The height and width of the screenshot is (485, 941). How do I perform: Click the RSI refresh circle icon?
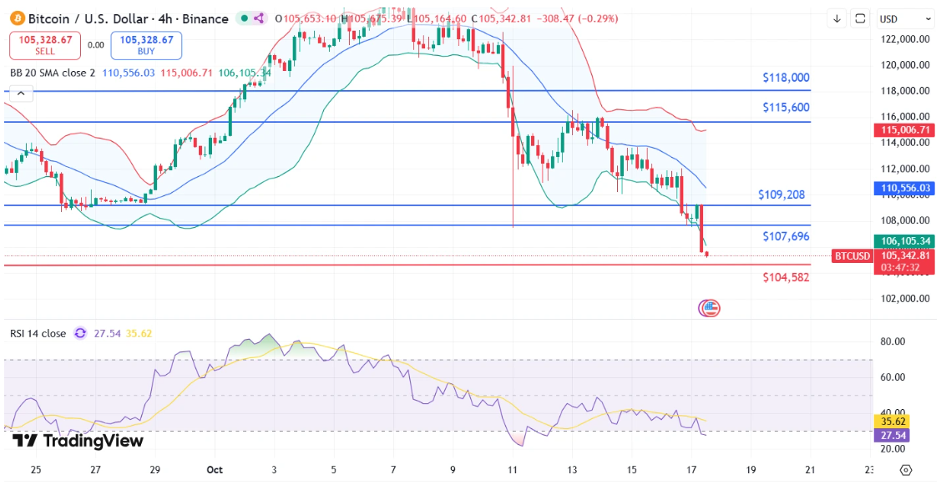80,333
